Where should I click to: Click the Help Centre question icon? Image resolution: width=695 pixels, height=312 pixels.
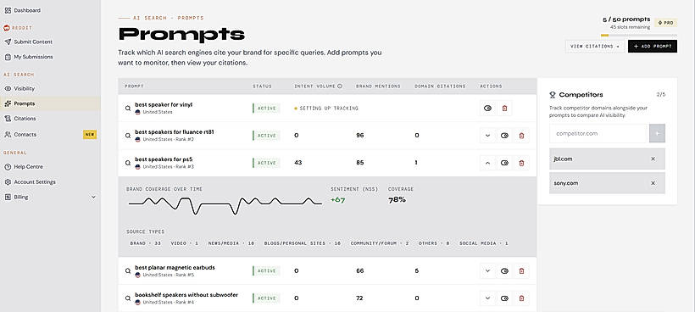tap(8, 167)
